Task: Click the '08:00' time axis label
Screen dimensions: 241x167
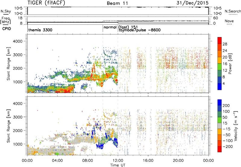Action: click(88, 161)
